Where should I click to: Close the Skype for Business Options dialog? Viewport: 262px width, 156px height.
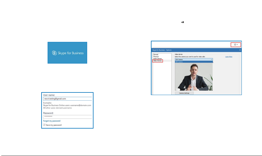240,50
